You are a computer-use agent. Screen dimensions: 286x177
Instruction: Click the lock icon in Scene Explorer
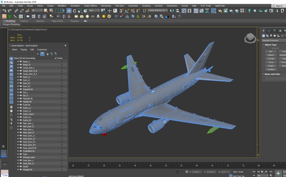click(47, 54)
